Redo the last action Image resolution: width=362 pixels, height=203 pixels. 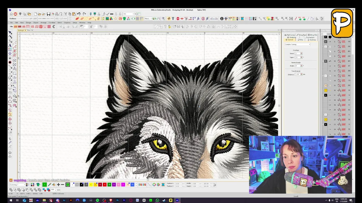[x=84, y=14]
